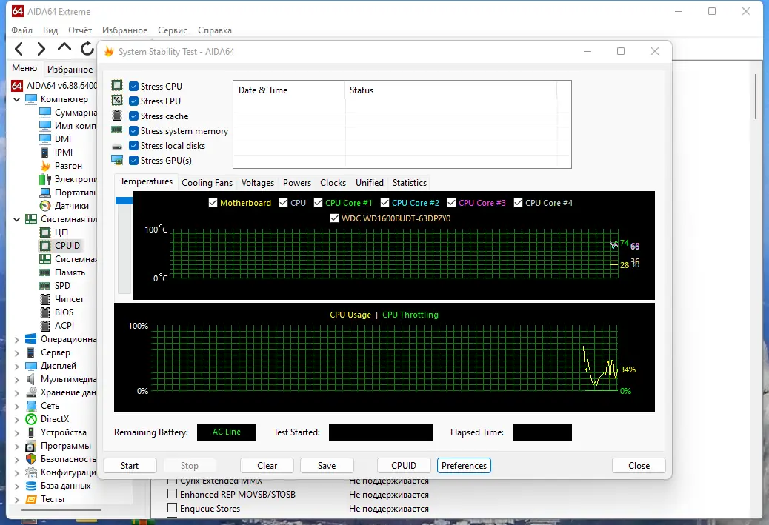
Task: Click the main window vertical scrollbar
Action: pyautogui.click(x=756, y=96)
